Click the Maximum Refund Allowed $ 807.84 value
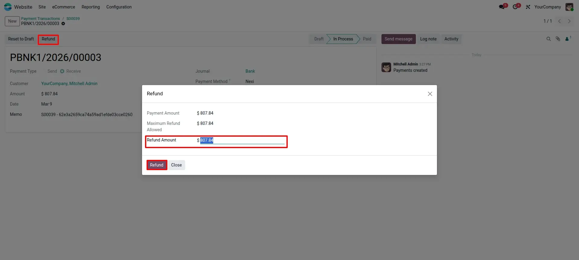This screenshot has width=579, height=260. pos(205,123)
